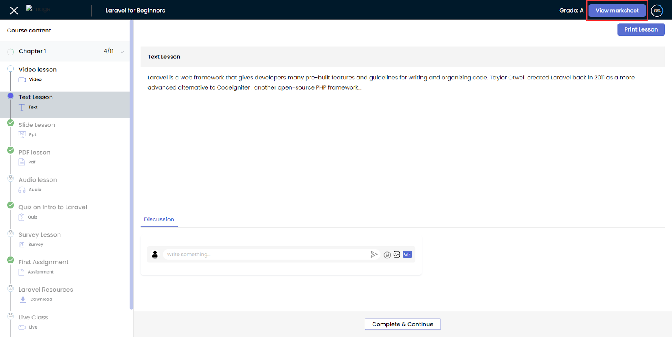Click the Ppt presentation icon under Slide Lesson
Image resolution: width=672 pixels, height=337 pixels.
[22, 134]
